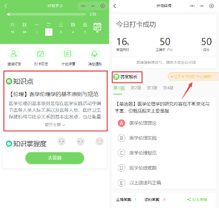219x208 pixels.
Task: Open the 邀请好友 invite friends icon
Action: click(13, 54)
